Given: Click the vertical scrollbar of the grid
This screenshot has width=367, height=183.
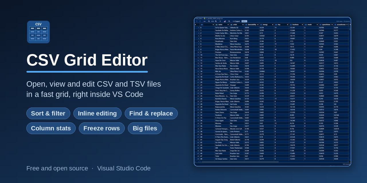Looking at the screenshot, I should 350,29.
